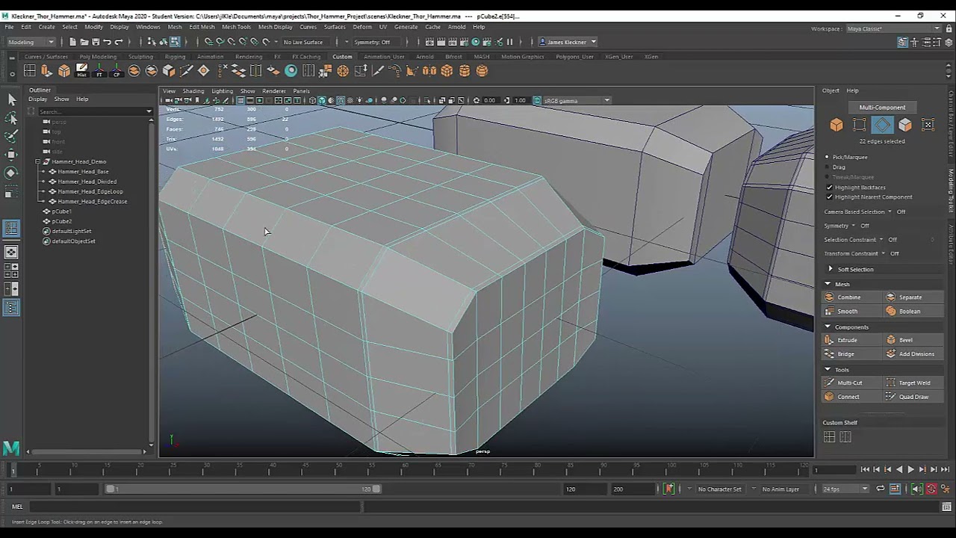Click the CP center pivot shelf icon
The width and height of the screenshot is (956, 538).
[x=117, y=71]
